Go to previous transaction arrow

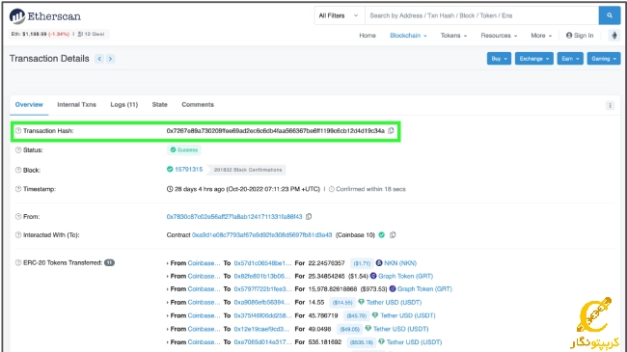pyautogui.click(x=99, y=59)
